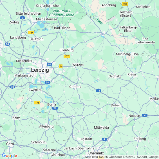Viewport: 159px width, 159px height.
Task: Select the Riesa town label
Action: [x=132, y=74]
